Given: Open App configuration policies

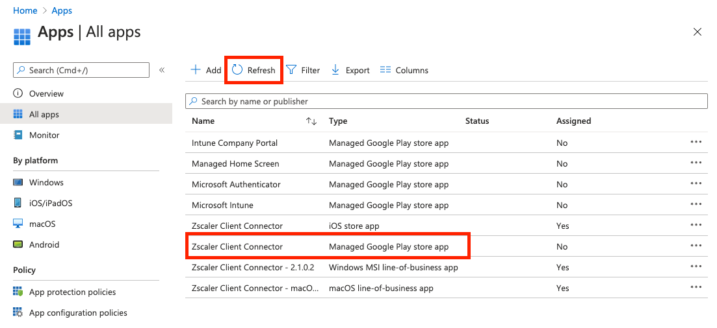Looking at the screenshot, I should 78,312.
